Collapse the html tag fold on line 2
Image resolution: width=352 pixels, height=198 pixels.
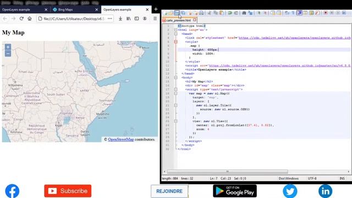click(176, 30)
